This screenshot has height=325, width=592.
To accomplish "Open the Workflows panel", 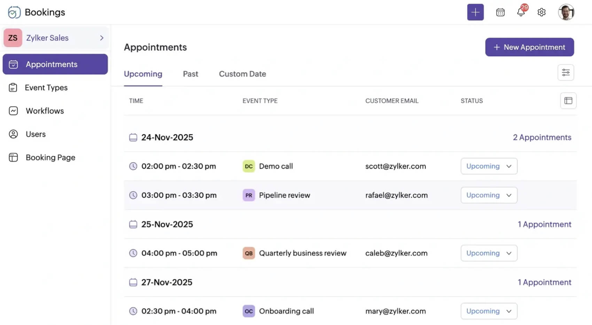I will (45, 111).
